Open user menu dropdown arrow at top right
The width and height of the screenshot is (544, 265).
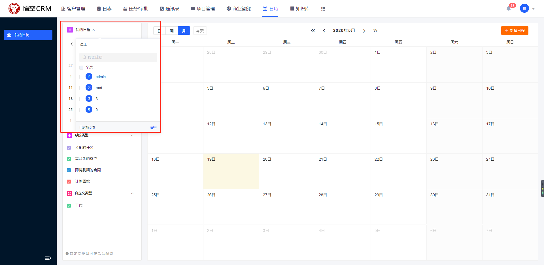533,9
